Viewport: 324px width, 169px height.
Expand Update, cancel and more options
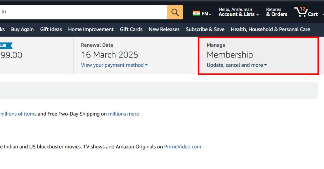(x=236, y=65)
